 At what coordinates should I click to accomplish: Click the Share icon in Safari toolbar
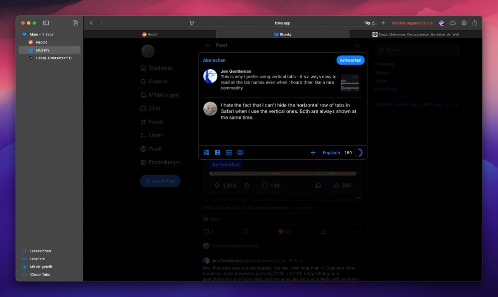point(475,23)
